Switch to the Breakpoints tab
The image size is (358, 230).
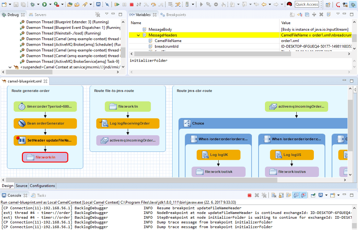coord(176,15)
